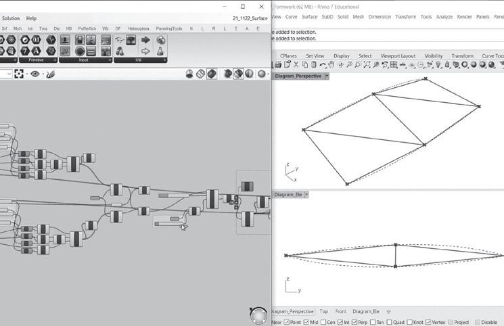Toggle the Perp osnap checkbox
The image size is (504, 326).
click(354, 322)
